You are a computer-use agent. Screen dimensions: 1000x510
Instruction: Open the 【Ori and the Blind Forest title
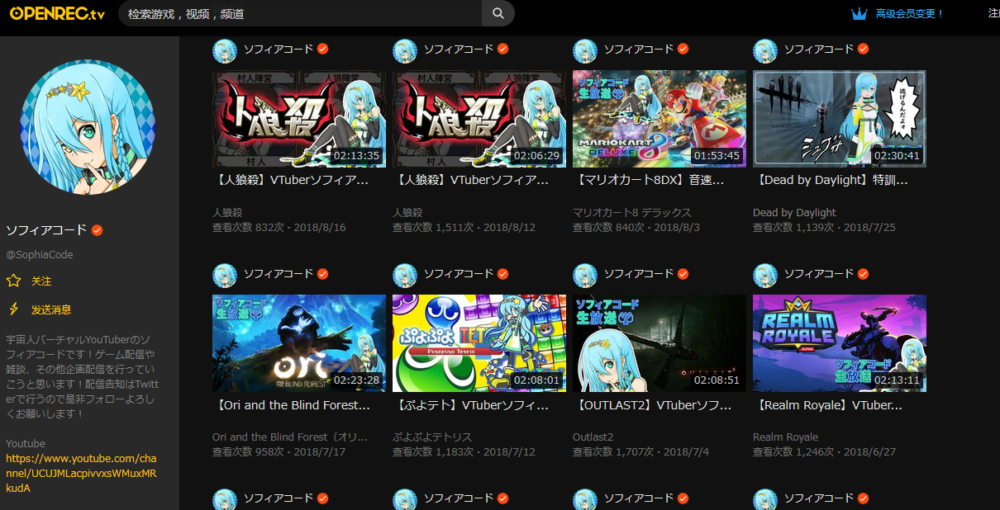pyautogui.click(x=291, y=405)
